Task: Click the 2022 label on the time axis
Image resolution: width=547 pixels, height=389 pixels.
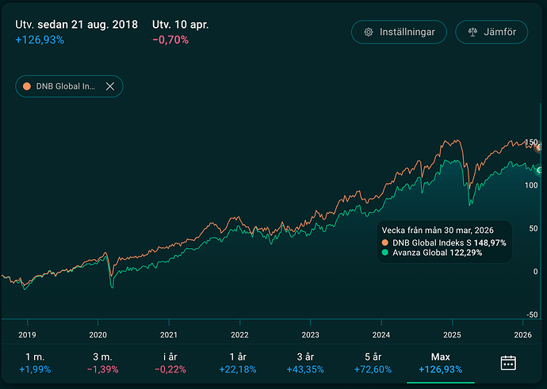Action: (239, 335)
